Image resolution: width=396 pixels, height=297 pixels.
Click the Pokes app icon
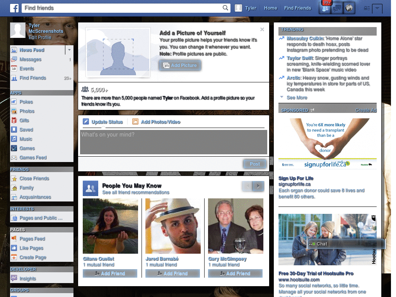coord(14,102)
